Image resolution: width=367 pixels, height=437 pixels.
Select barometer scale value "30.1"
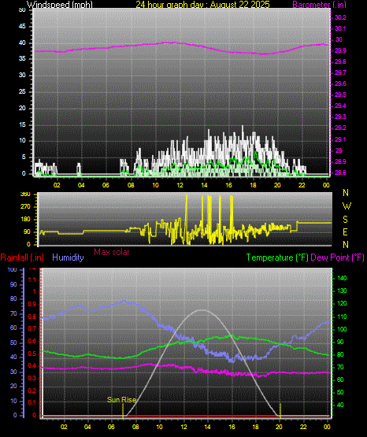coord(340,28)
